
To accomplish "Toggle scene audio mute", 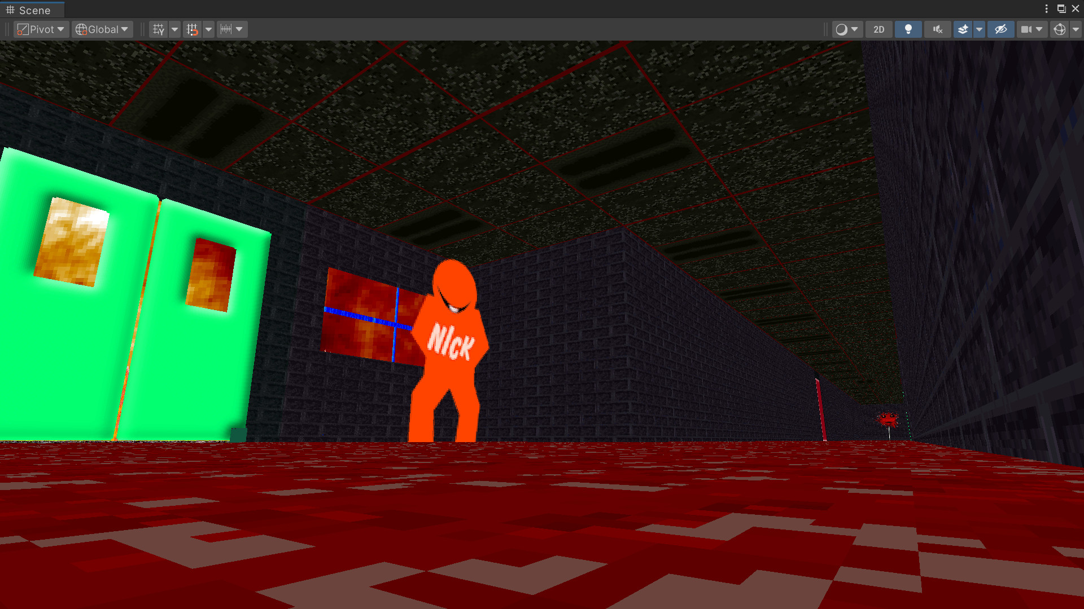I will (937, 29).
